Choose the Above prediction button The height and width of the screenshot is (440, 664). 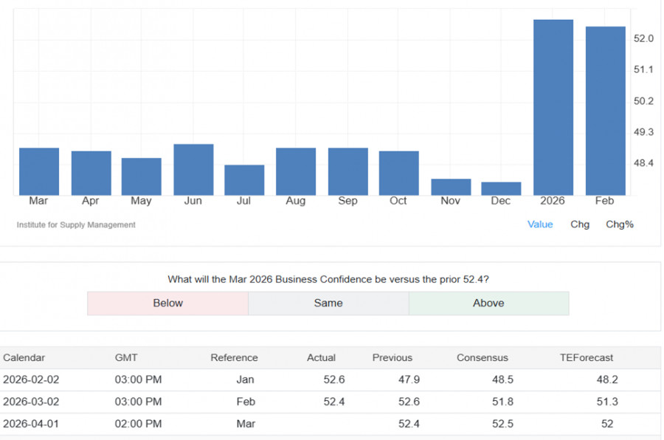488,303
